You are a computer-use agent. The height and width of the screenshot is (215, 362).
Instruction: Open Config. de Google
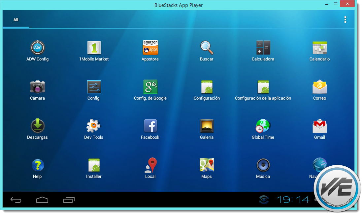(150, 87)
